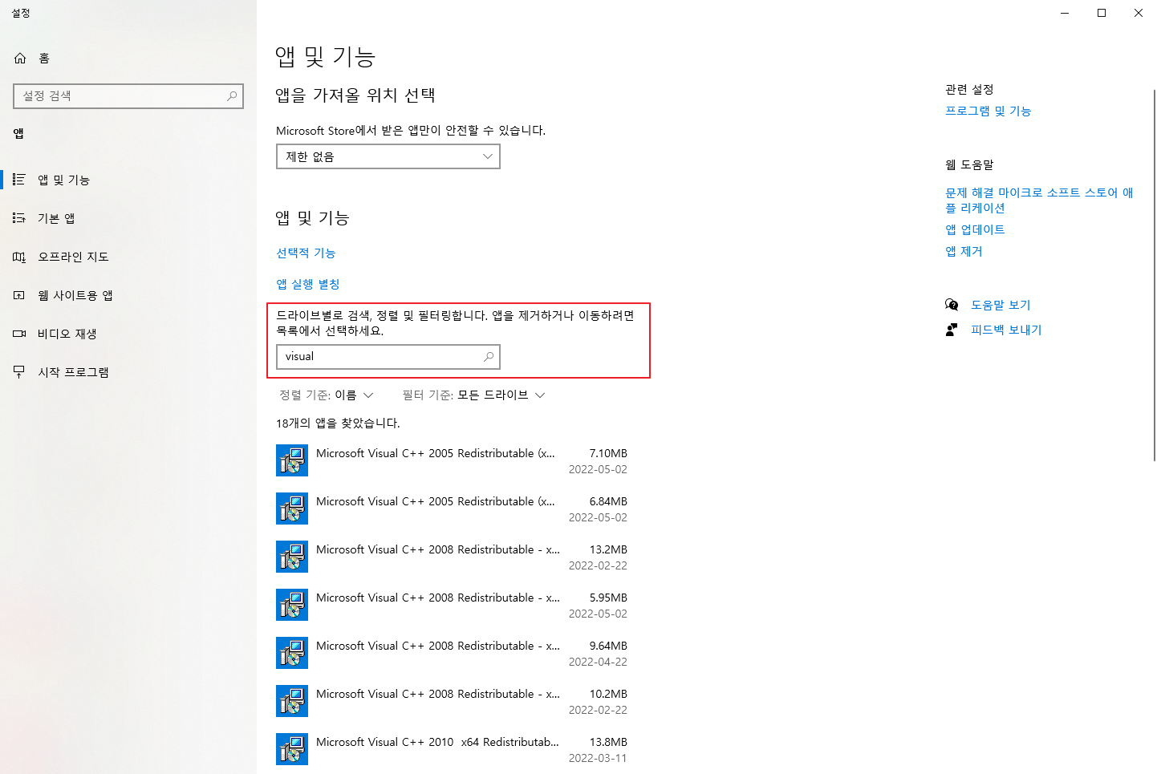Select Visual C++ 2008 Redistributable 5.95MB entry
The width and height of the screenshot is (1157, 774).
click(x=453, y=605)
